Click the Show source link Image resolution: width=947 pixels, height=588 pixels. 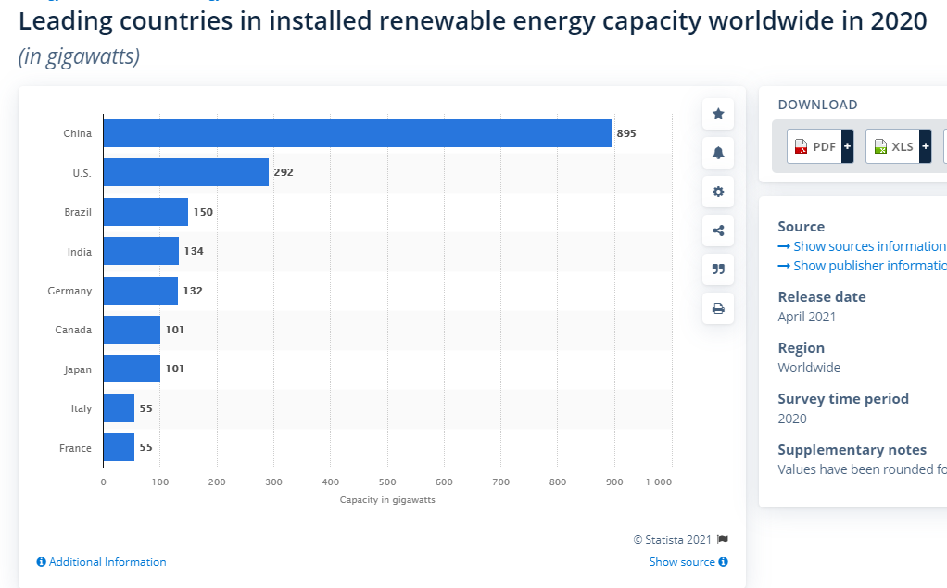pos(682,562)
